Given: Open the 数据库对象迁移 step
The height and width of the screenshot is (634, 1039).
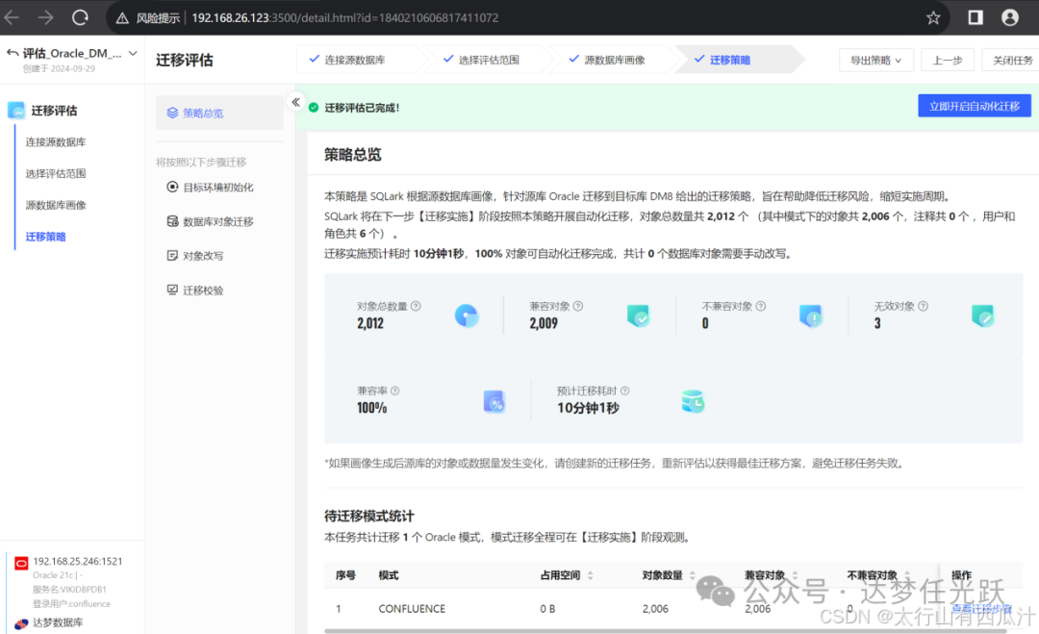Looking at the screenshot, I should tap(211, 221).
